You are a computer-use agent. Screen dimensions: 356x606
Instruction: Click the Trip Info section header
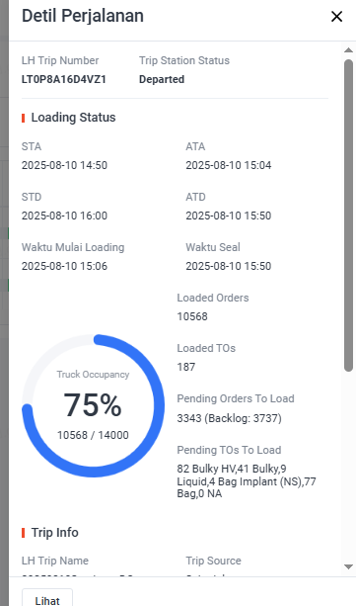tap(55, 533)
